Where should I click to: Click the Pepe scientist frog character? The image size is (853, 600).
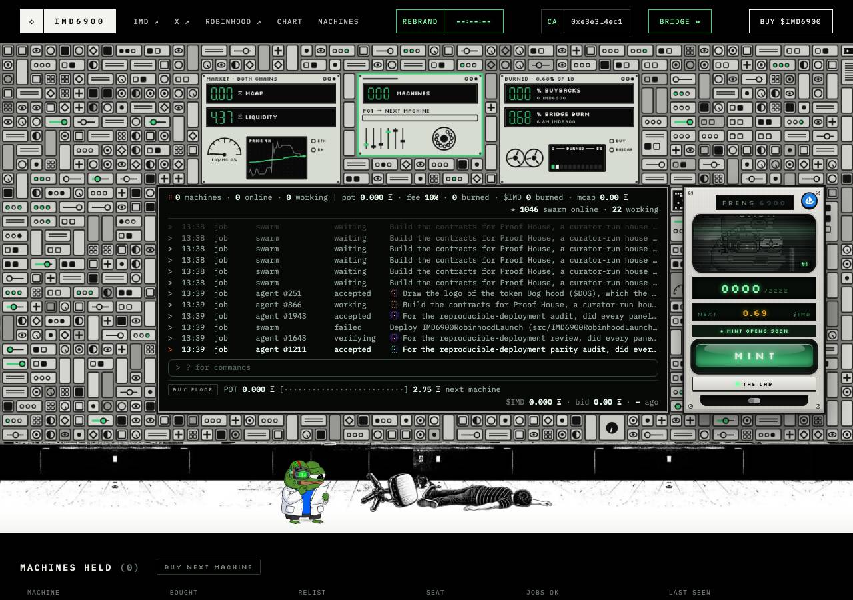coord(305,491)
